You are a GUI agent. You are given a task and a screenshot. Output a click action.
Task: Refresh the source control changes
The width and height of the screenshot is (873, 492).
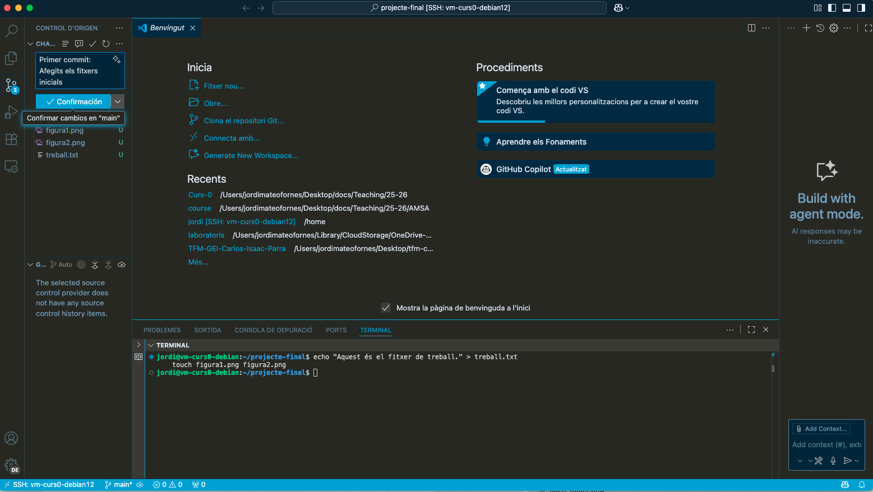coord(106,44)
